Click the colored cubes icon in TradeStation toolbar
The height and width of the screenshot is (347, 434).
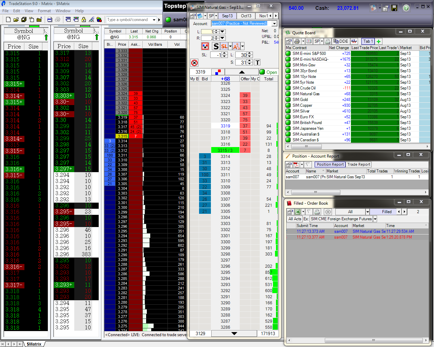pos(99,20)
